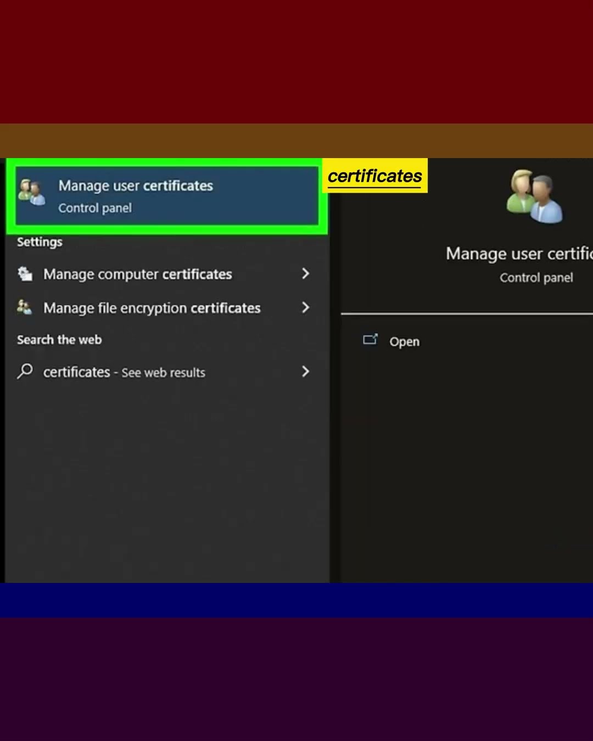This screenshot has width=593, height=741.
Task: Click the Search the web section header
Action: 59,340
